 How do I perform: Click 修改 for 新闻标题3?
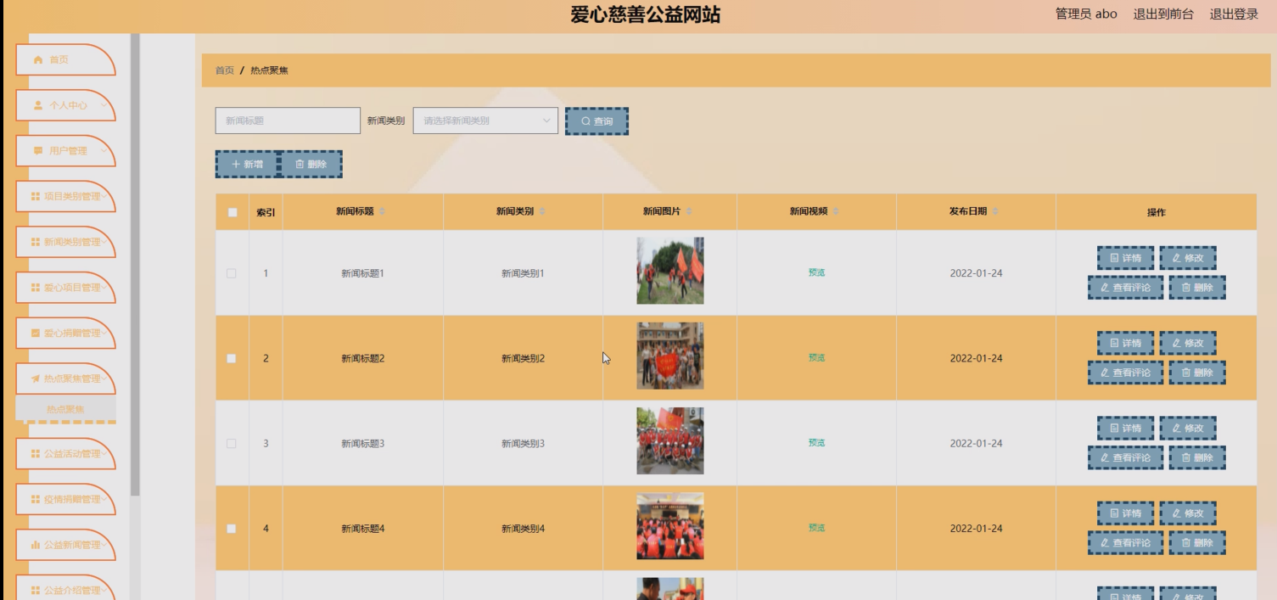pyautogui.click(x=1188, y=428)
